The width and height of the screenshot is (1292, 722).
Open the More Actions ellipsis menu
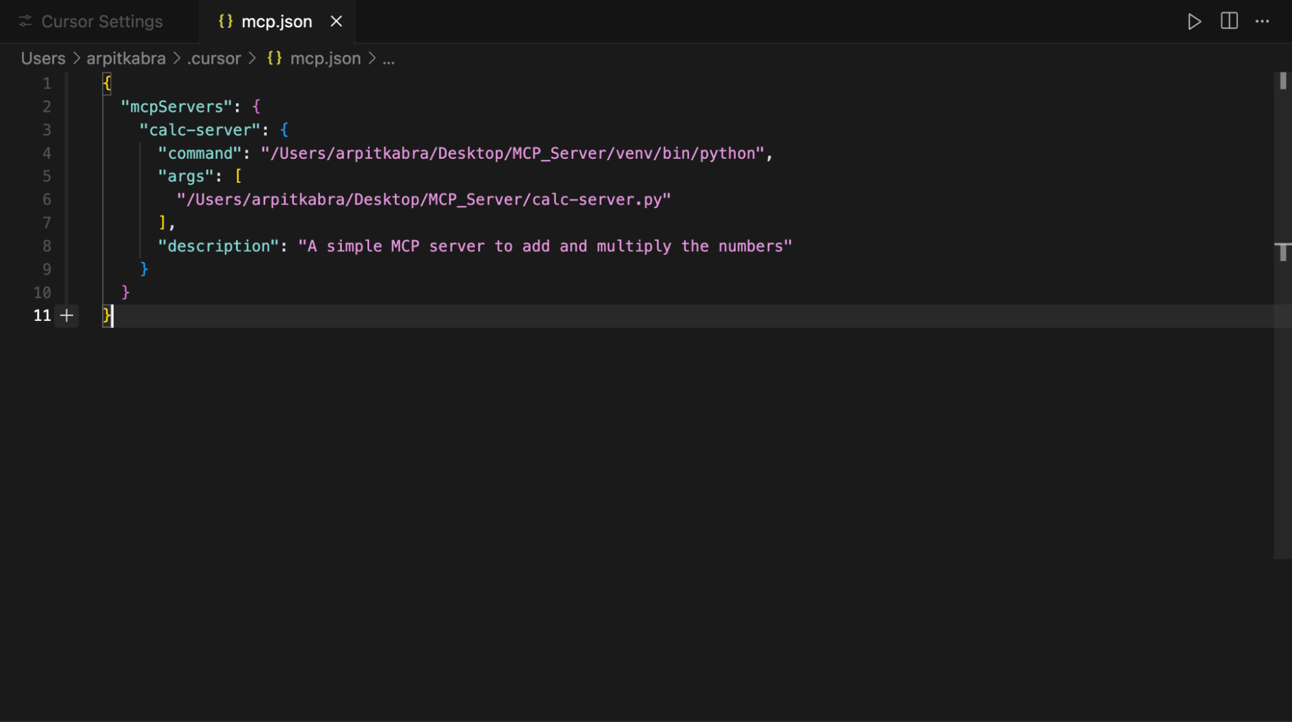(1262, 21)
